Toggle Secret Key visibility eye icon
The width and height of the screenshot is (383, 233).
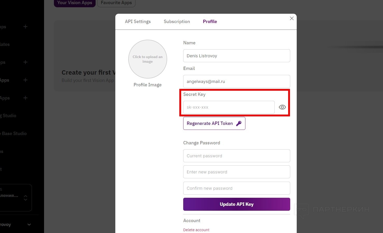282,107
